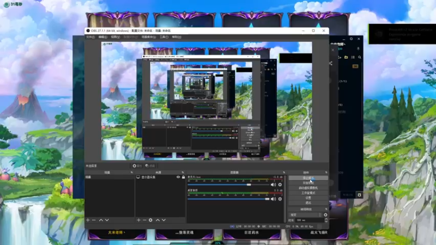The height and width of the screenshot is (245, 436).
Task: Click the share icon in the background window
Action: 331,63
